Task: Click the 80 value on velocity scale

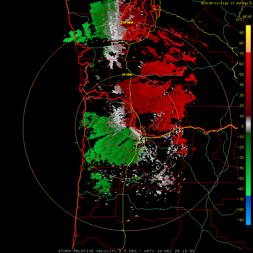Action: [241, 43]
